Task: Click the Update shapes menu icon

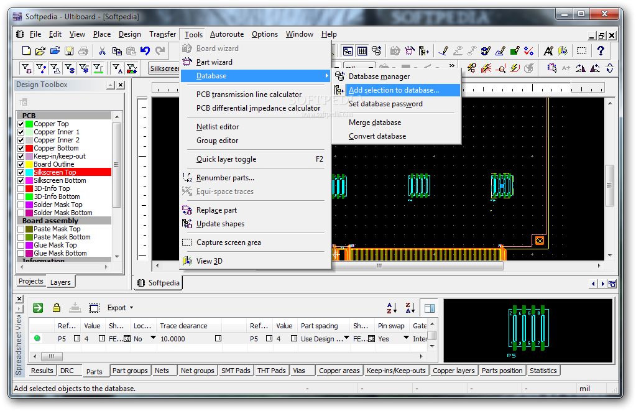Action: pos(187,223)
